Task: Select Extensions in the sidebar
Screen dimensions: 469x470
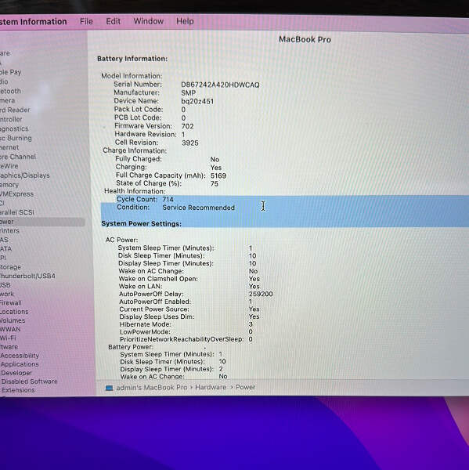Action: [18, 390]
